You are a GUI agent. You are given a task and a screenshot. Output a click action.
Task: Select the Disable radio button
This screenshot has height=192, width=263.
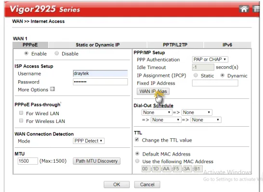click(57, 53)
